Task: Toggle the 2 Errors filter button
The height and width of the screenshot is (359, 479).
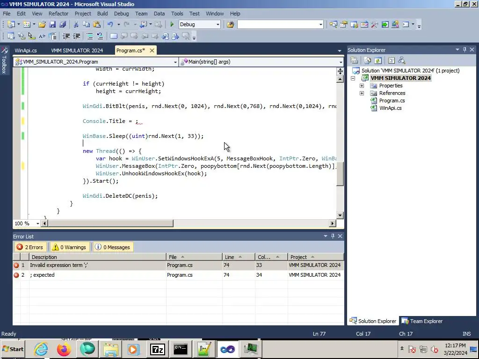Action: click(x=30, y=247)
